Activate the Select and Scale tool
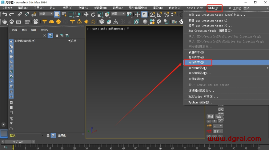 click(100, 14)
